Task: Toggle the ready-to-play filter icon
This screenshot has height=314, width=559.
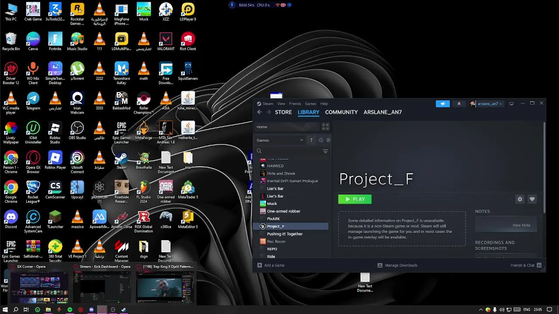Action: pos(328,140)
